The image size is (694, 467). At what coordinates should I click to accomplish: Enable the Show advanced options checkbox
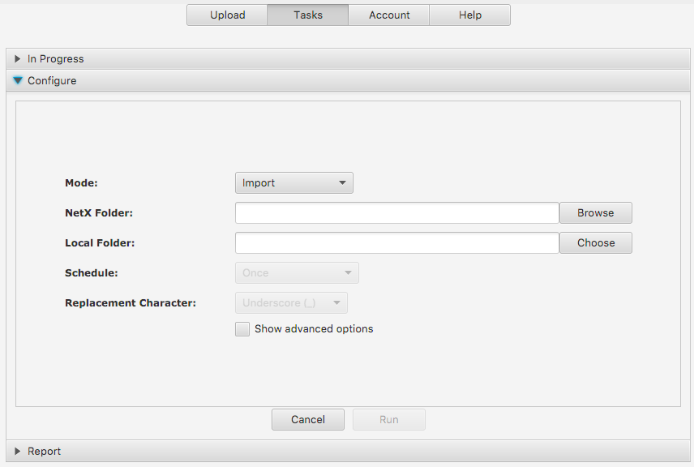pos(242,329)
